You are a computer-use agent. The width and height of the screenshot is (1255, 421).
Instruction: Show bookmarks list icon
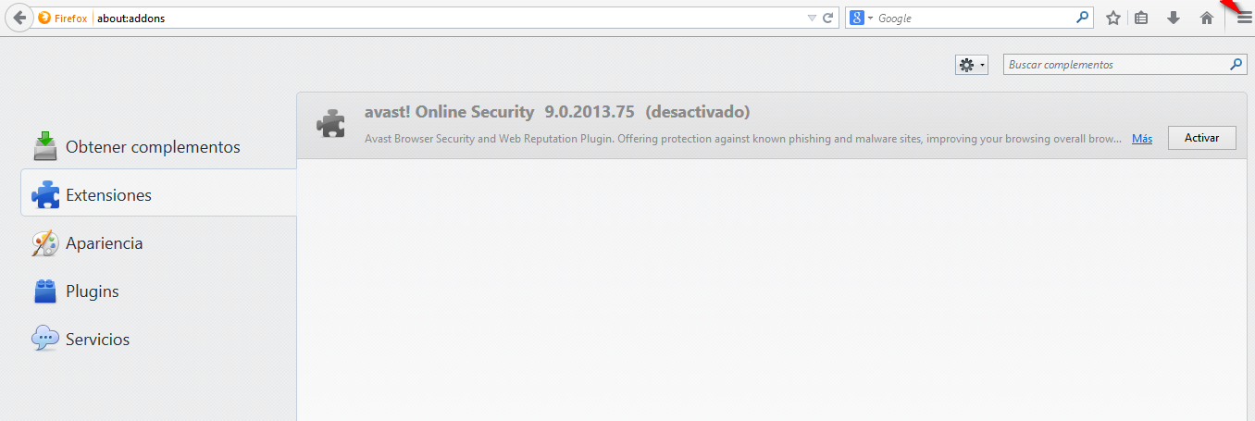(x=1142, y=18)
